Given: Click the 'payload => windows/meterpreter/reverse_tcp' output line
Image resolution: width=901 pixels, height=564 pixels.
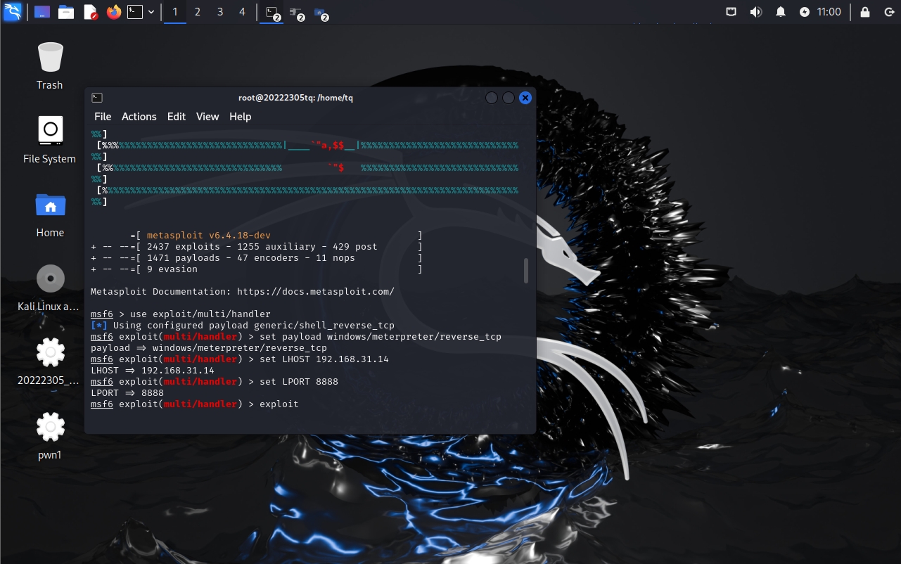Looking at the screenshot, I should click(x=209, y=348).
